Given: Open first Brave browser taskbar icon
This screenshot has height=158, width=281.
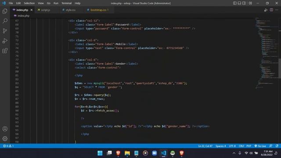Looking at the screenshot, I should (118, 153).
